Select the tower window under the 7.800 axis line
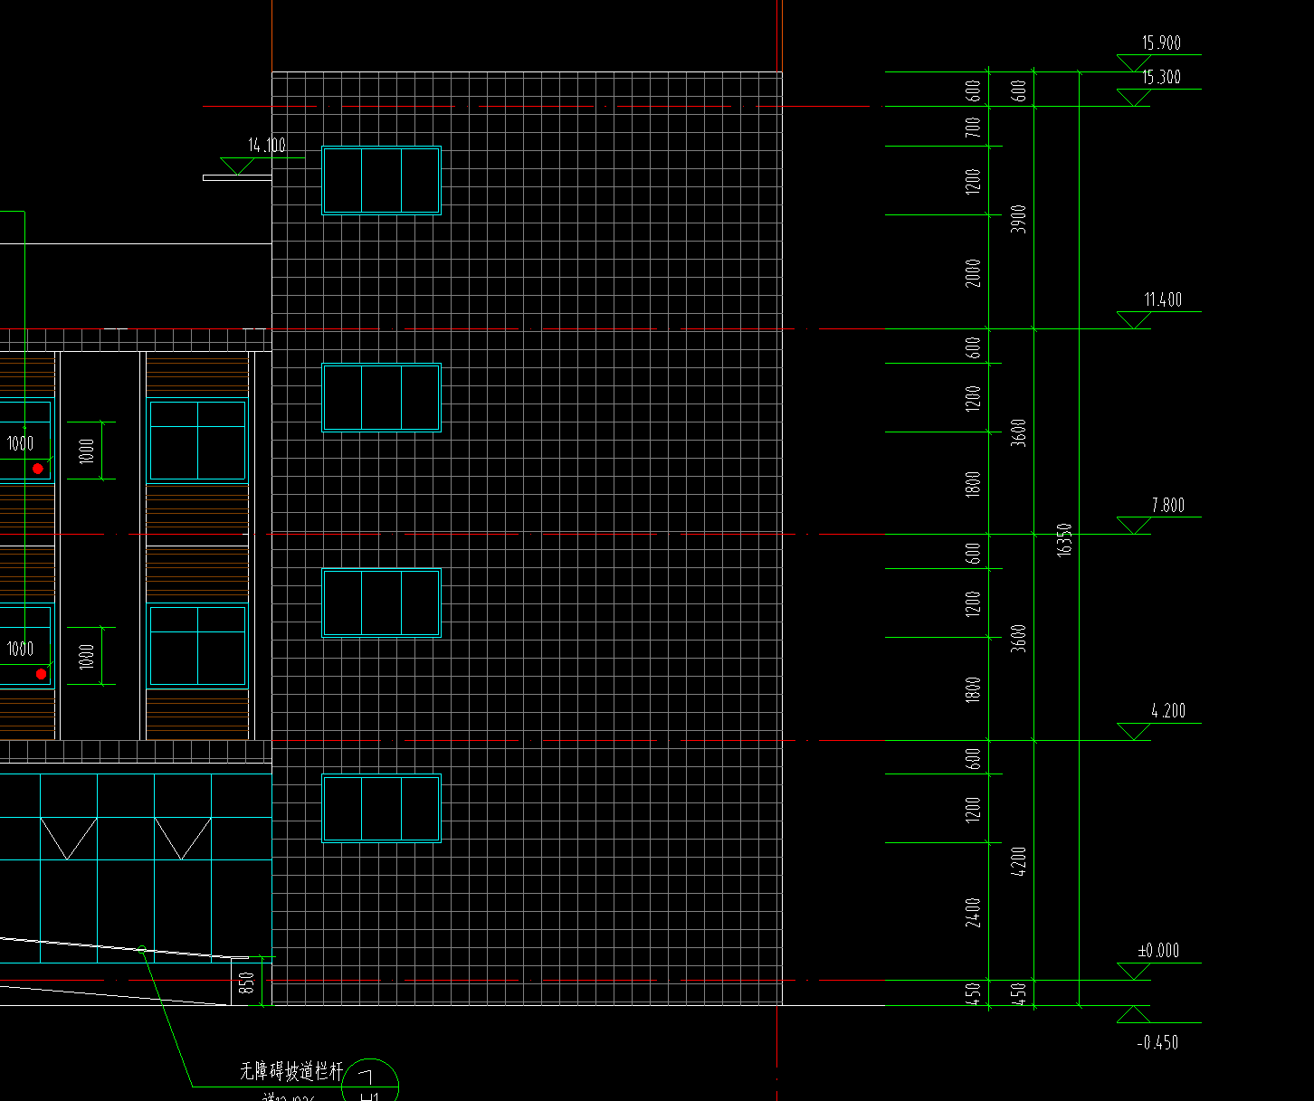Screen dimensions: 1314x1101 [x=382, y=603]
